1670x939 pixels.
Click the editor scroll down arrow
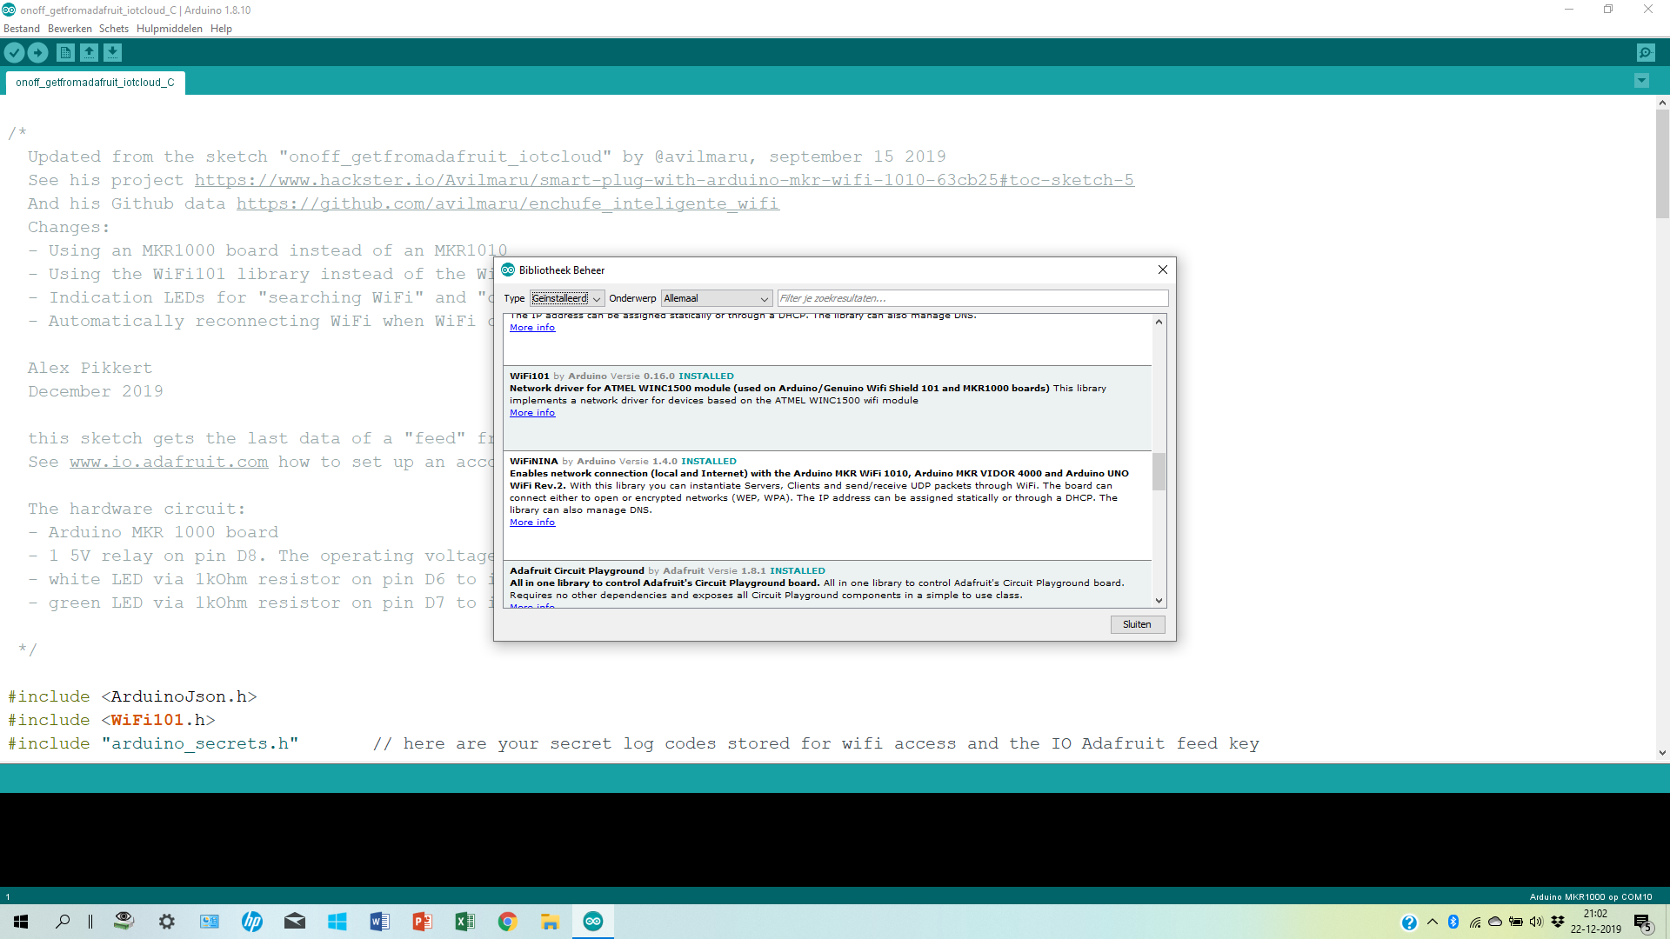1662,753
